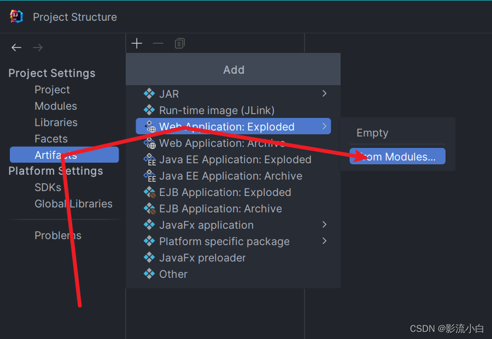Select the Other option at the menu bottom
Screen dimensions: 492x339
point(173,274)
